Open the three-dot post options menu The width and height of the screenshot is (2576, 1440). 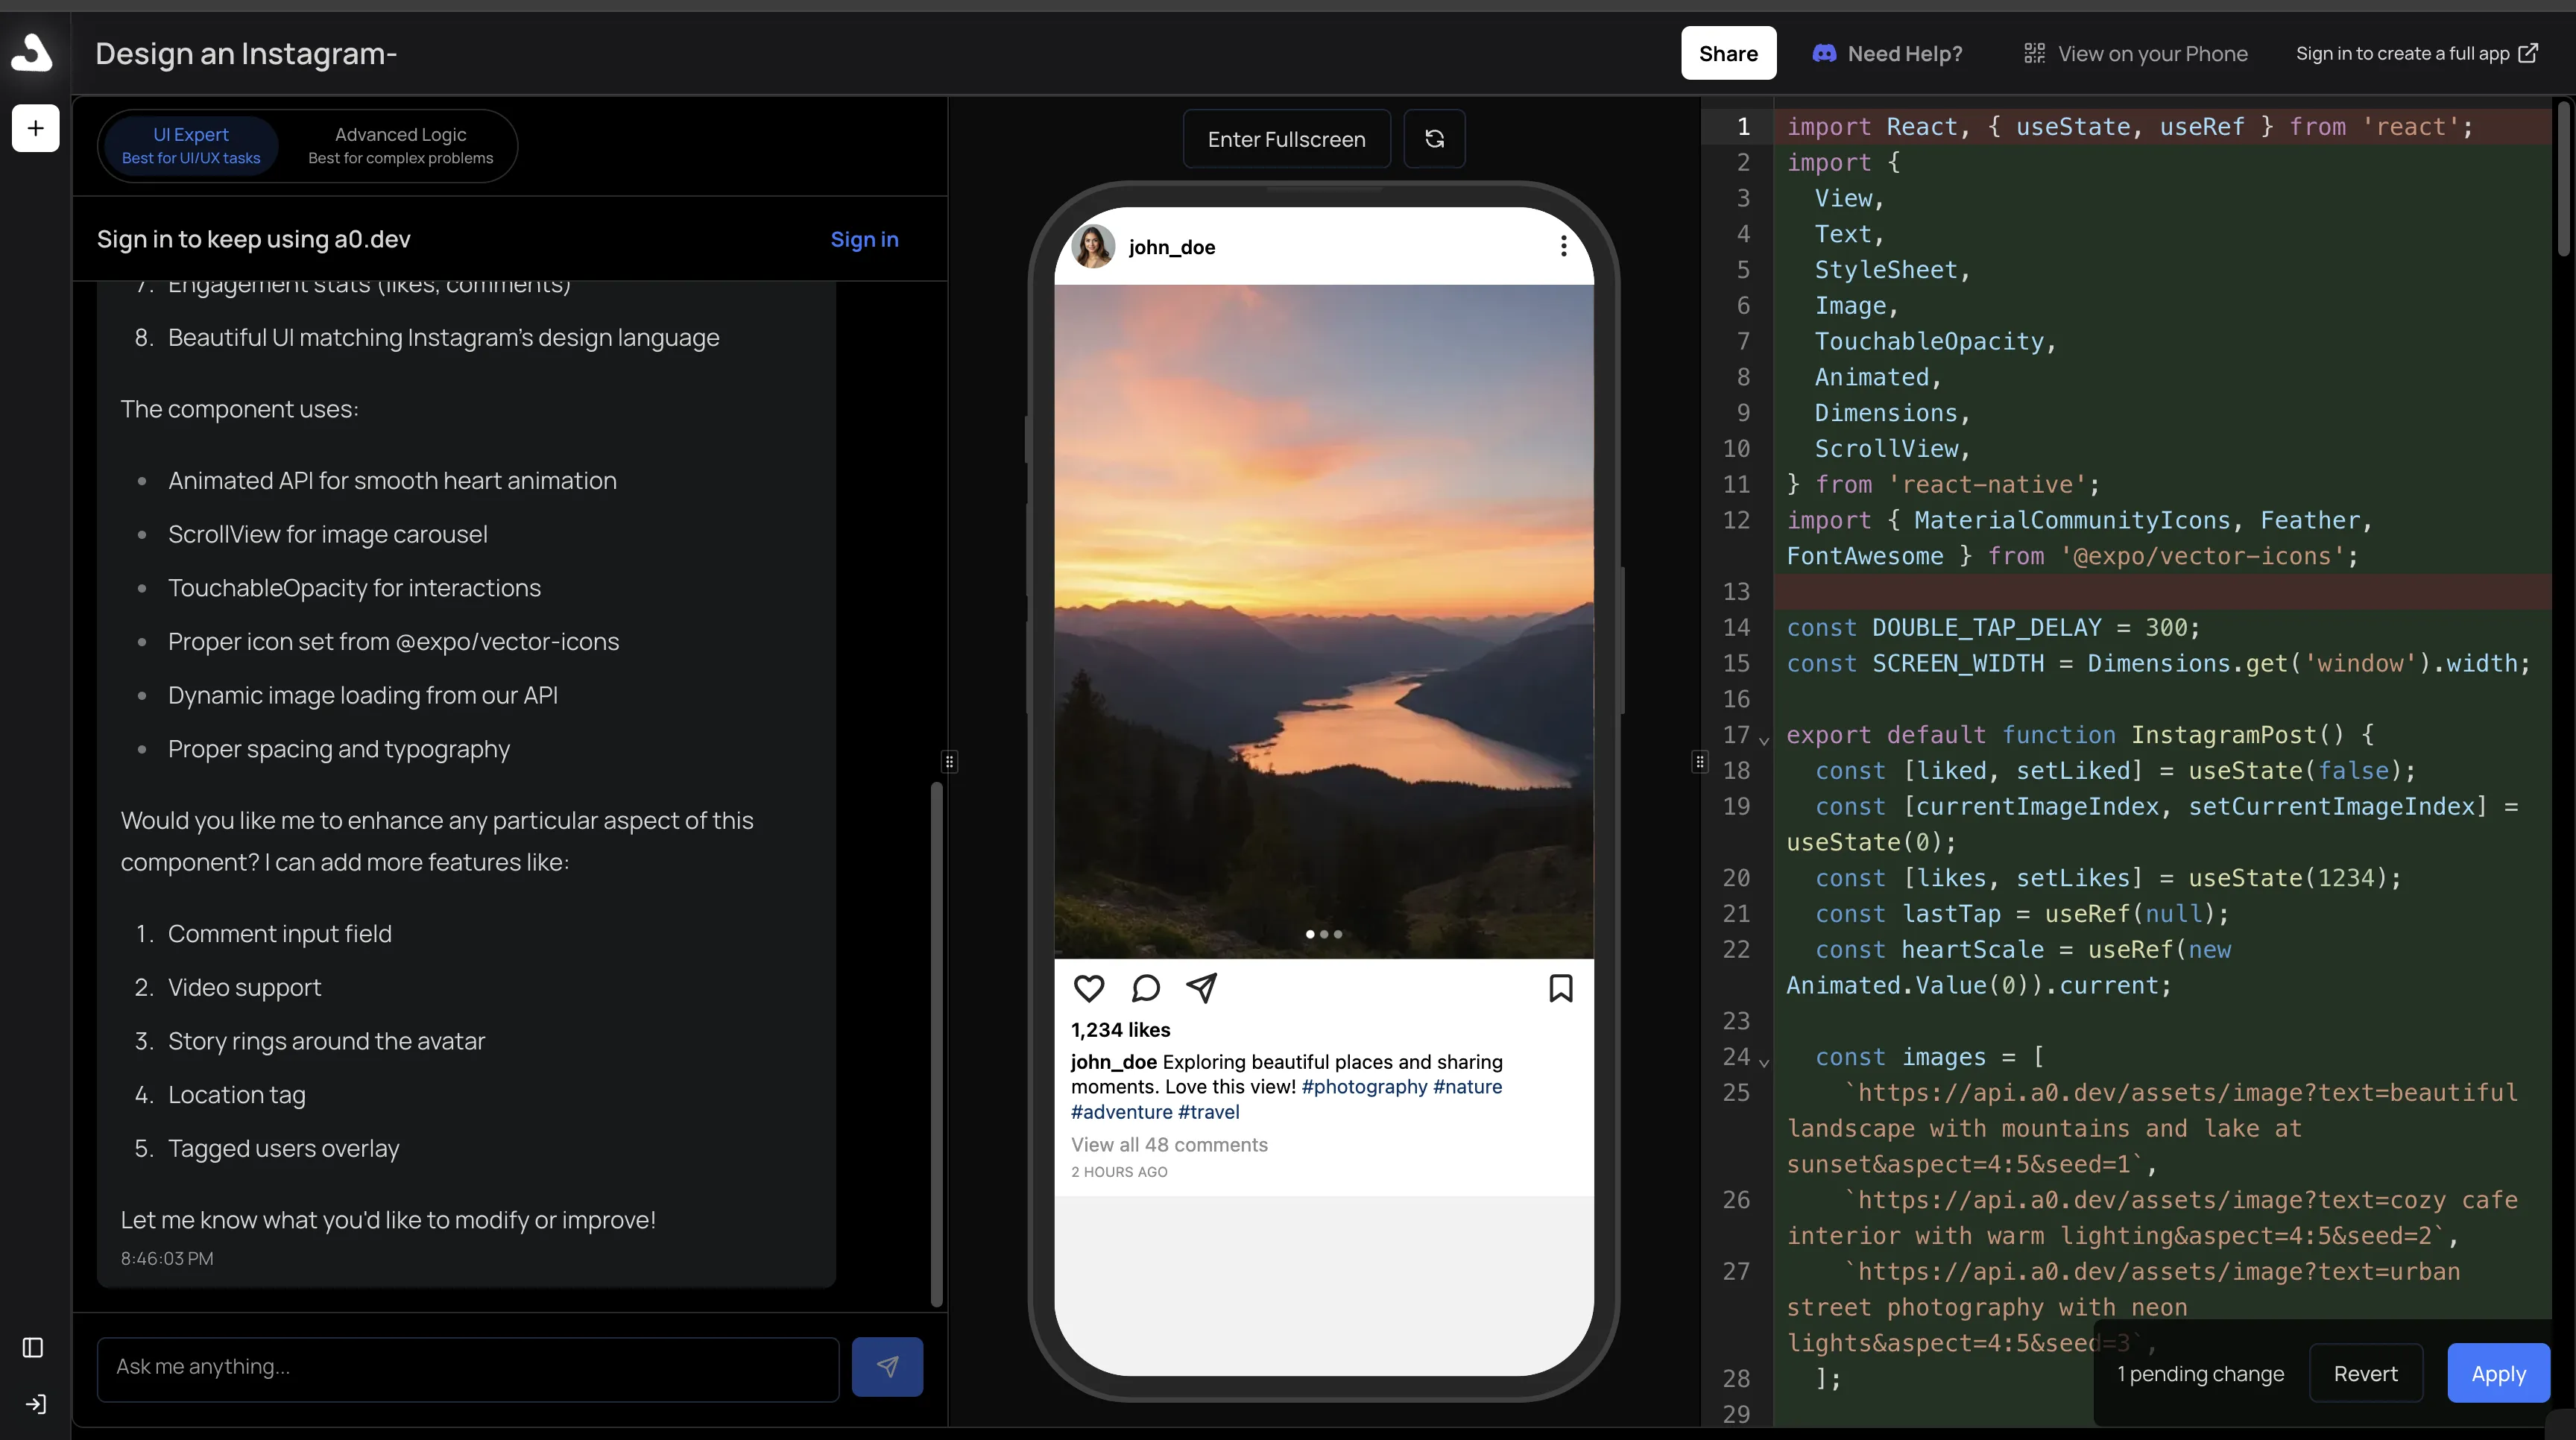(x=1563, y=246)
